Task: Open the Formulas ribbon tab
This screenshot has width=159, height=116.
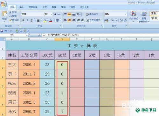Action: [x=45, y=7]
